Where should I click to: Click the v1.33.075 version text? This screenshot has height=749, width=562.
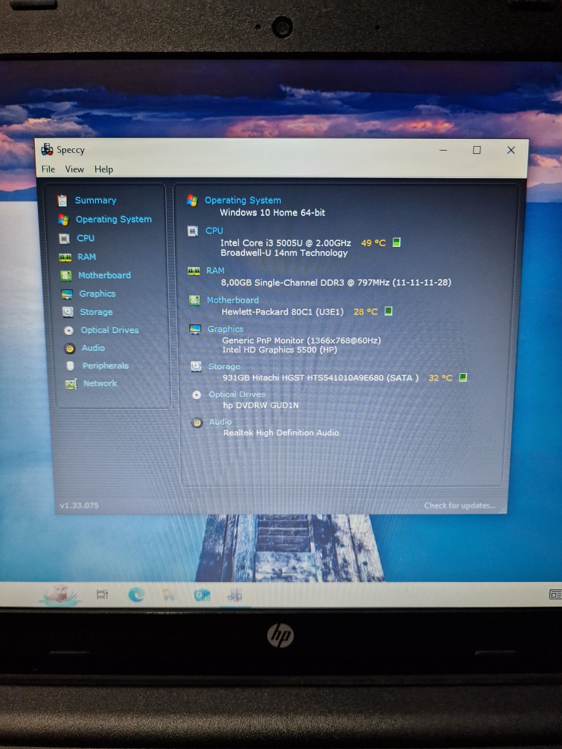pyautogui.click(x=79, y=505)
